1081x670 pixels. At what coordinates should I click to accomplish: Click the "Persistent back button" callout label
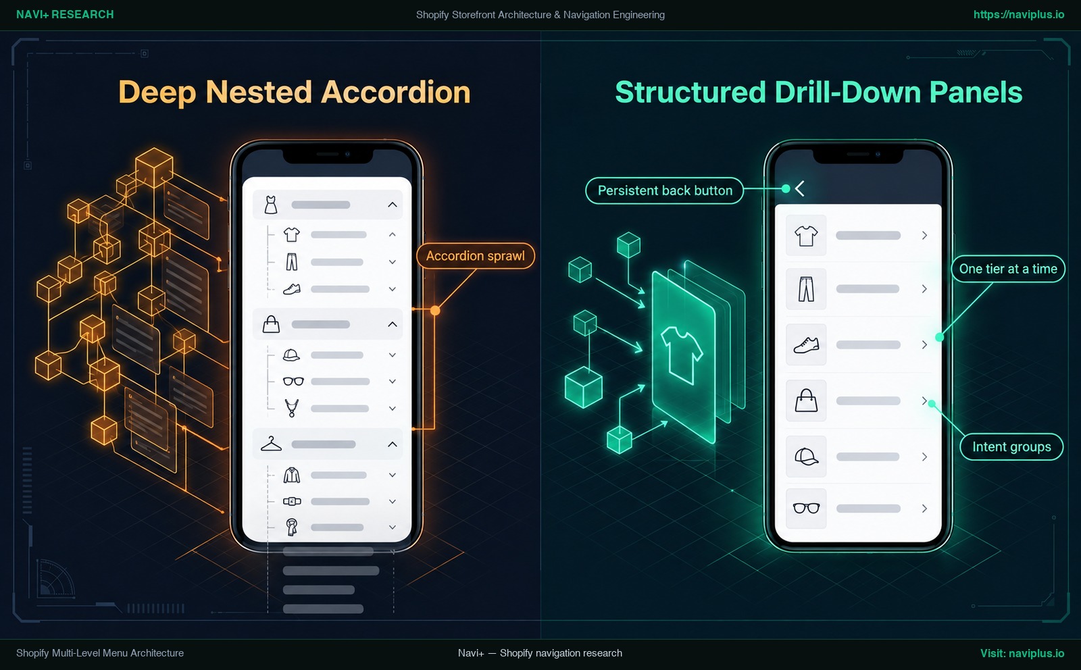click(665, 190)
